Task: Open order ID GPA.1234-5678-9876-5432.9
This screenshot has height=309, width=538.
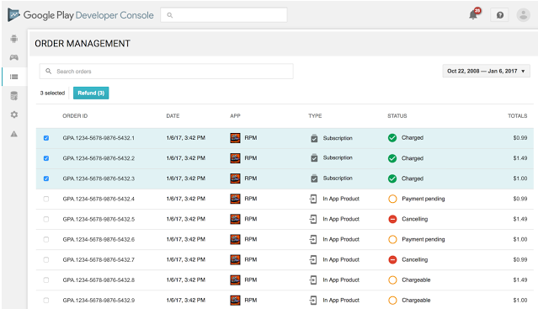Action: [99, 300]
